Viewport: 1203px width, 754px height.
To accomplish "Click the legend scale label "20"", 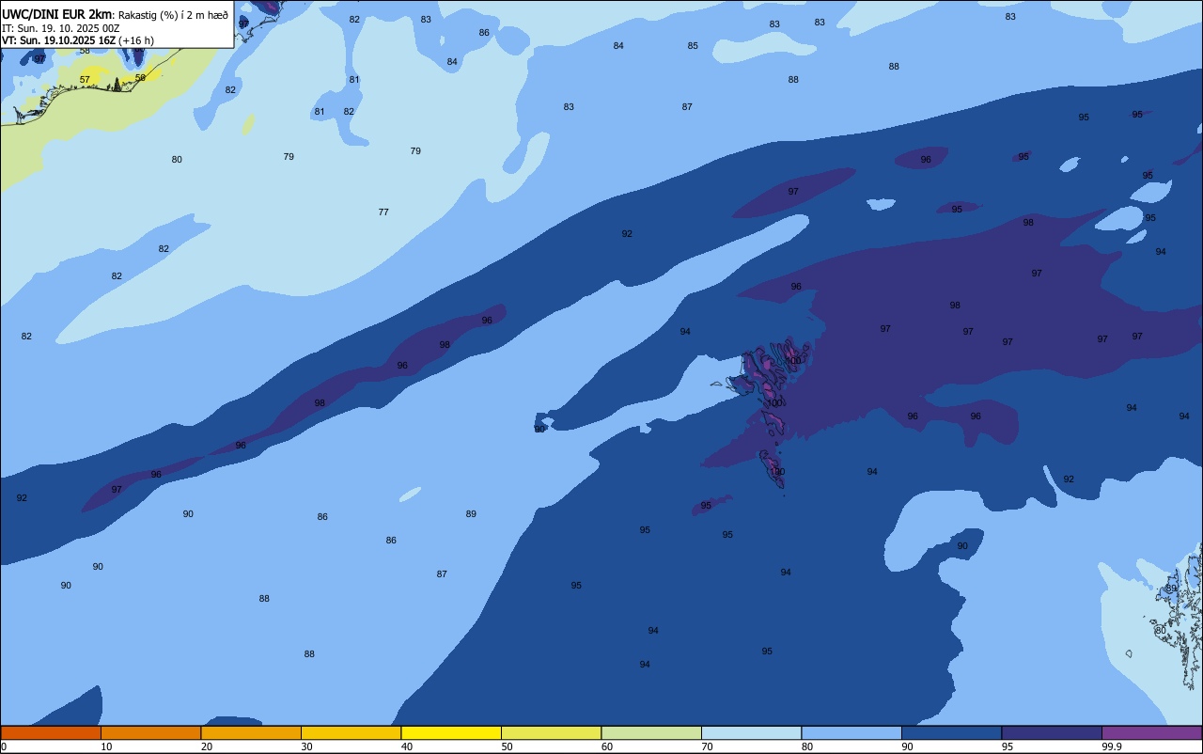I will pyautogui.click(x=207, y=746).
